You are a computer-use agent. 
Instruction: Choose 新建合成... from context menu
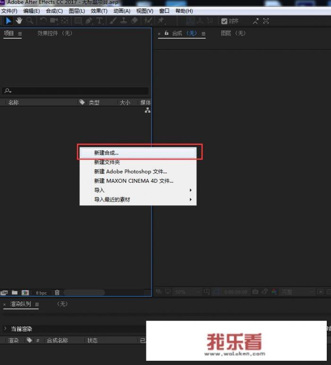coord(138,153)
